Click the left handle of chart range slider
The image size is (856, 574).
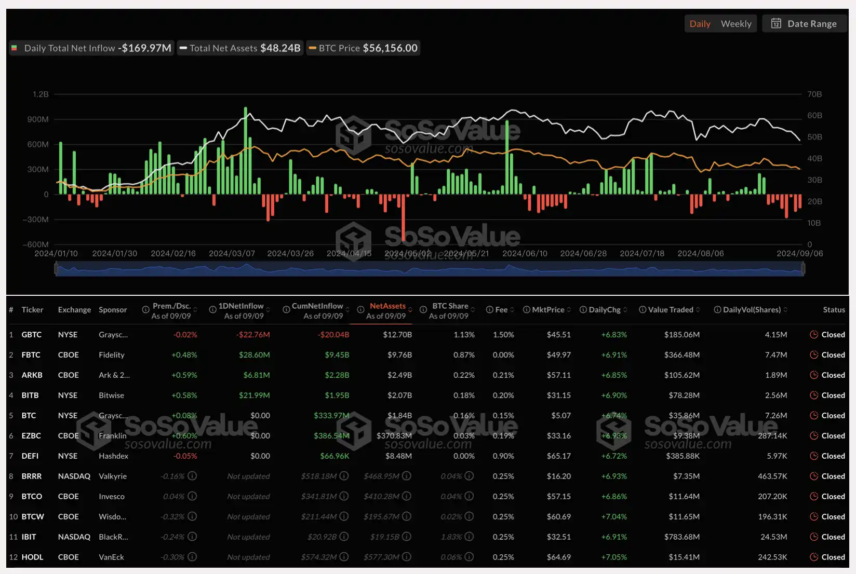[x=56, y=269]
